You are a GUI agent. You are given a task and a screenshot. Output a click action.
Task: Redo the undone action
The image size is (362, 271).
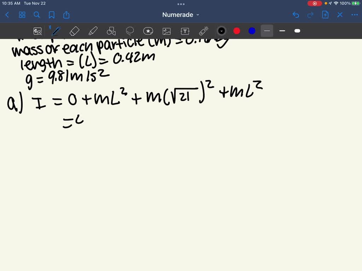pyautogui.click(x=310, y=15)
